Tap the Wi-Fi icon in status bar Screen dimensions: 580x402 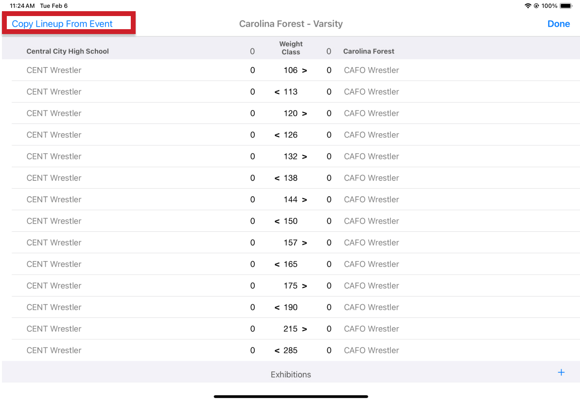(x=527, y=6)
